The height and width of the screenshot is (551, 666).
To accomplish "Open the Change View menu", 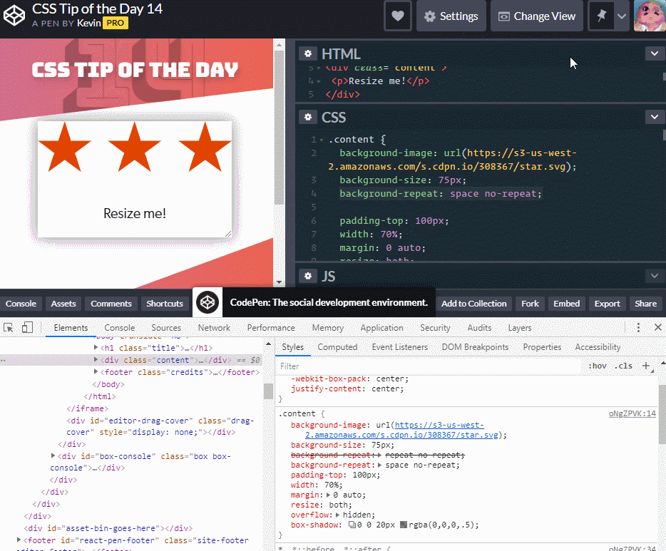I will (x=536, y=16).
